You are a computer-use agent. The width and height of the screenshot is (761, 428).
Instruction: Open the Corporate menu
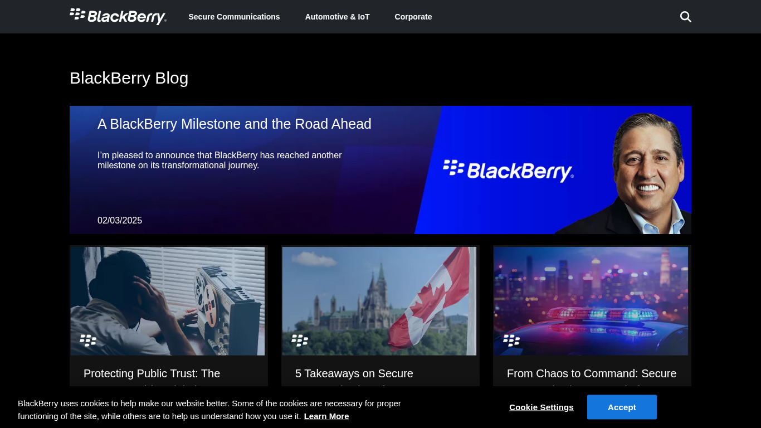tap(413, 17)
